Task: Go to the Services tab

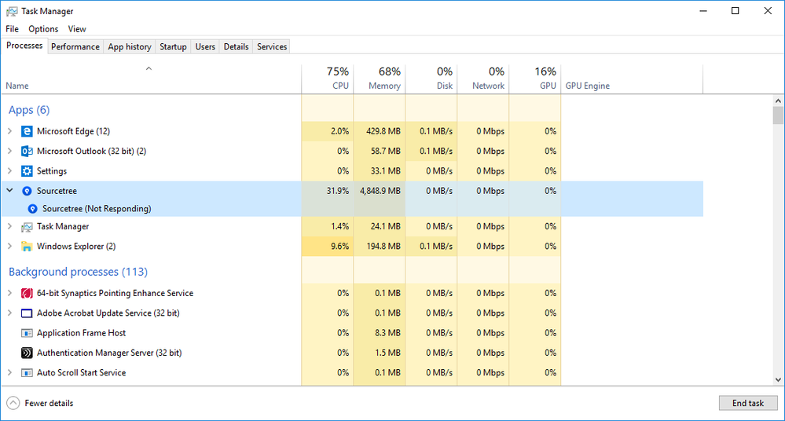Action: click(x=272, y=46)
